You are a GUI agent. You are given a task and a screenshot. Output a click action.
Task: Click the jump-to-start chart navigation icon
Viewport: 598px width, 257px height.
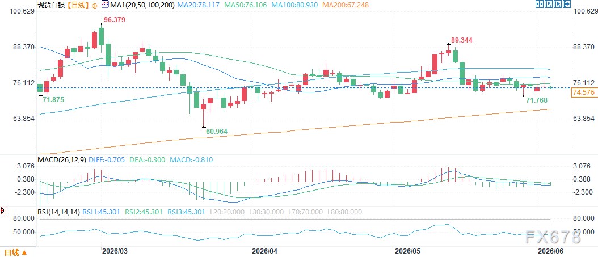[x=549, y=4]
